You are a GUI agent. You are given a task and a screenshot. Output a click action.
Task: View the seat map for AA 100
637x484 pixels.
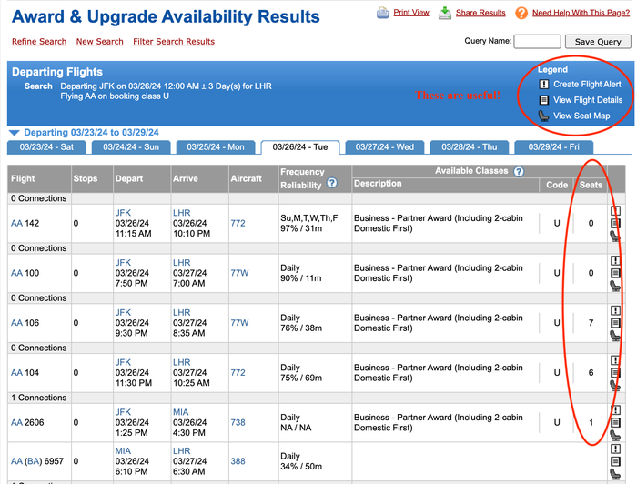(615, 286)
